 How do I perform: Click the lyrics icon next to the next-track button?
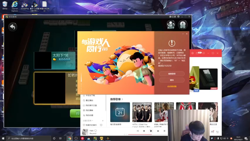tap(164, 131)
